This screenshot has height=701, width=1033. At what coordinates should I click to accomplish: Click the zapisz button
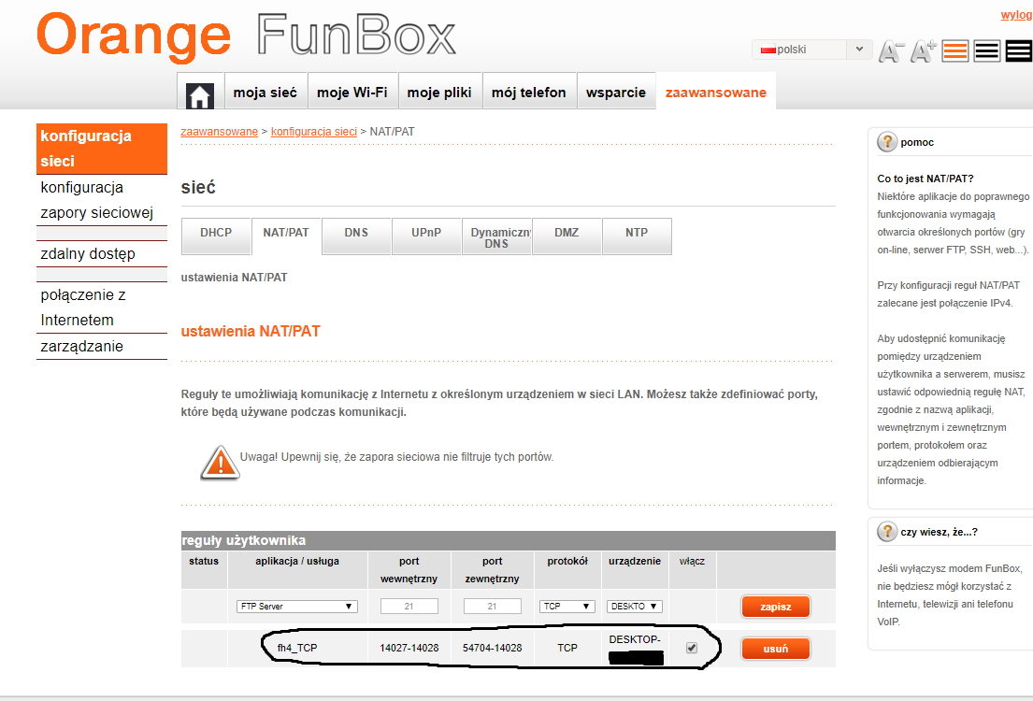coord(775,607)
